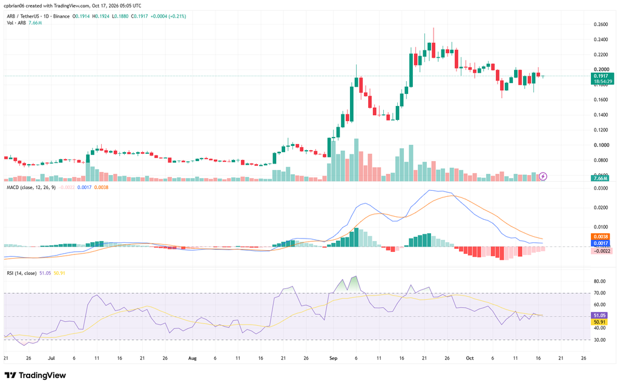Click the Aug label on time axis
Image resolution: width=620 pixels, height=387 pixels.
192,358
